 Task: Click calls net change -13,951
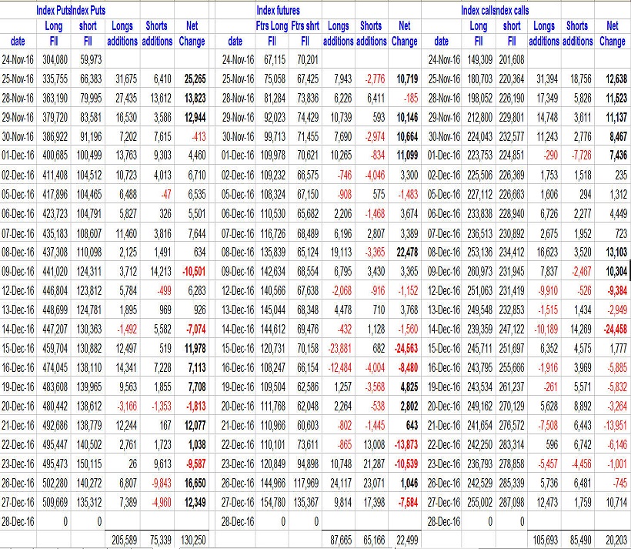click(x=616, y=425)
